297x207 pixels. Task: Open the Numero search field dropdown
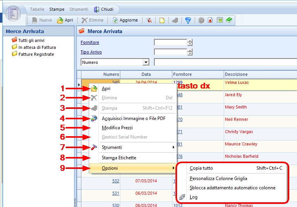tap(146, 62)
